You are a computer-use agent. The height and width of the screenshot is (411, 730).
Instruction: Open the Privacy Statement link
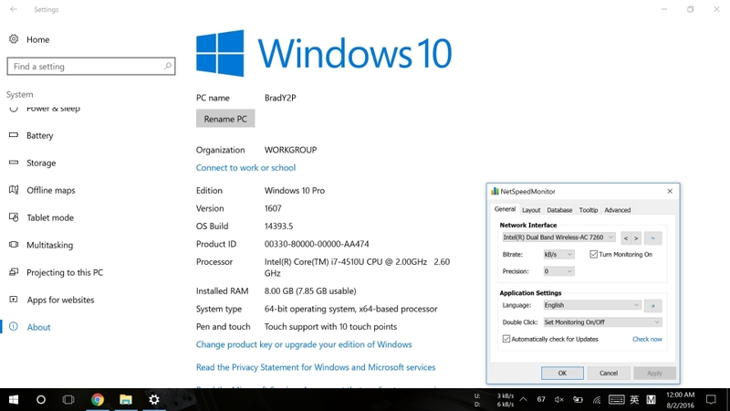click(x=316, y=367)
